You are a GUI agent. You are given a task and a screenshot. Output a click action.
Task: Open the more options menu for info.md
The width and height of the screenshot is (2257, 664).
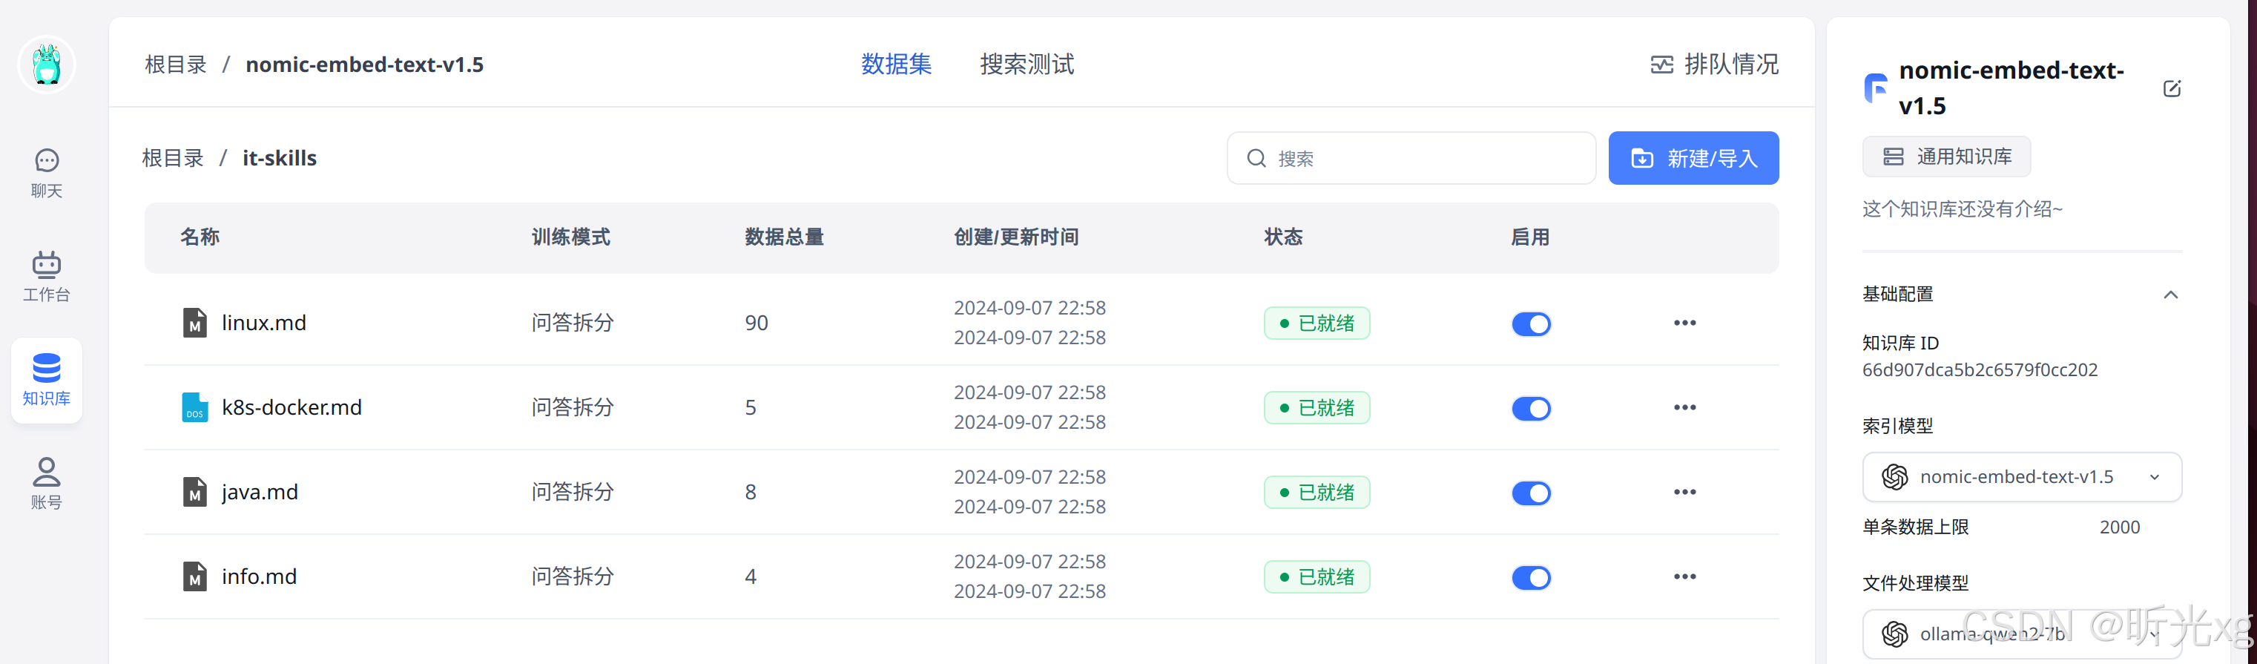(1684, 576)
